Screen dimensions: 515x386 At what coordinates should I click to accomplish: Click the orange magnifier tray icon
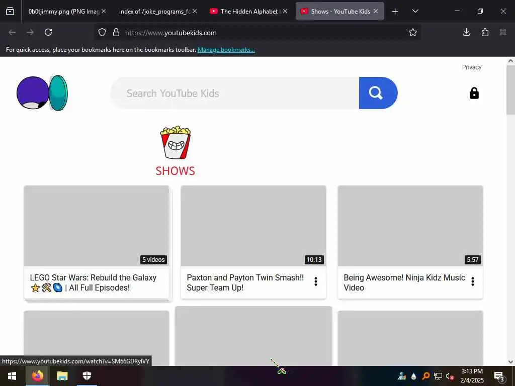(425, 376)
